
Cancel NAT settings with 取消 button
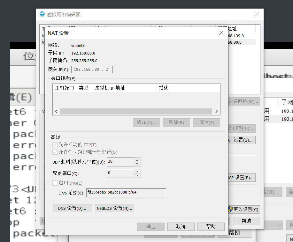coord(181,227)
